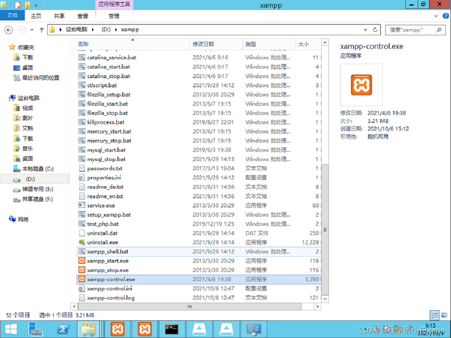Click the uninstall.exe file icon
Screen dimensions: 451x338
82,242
